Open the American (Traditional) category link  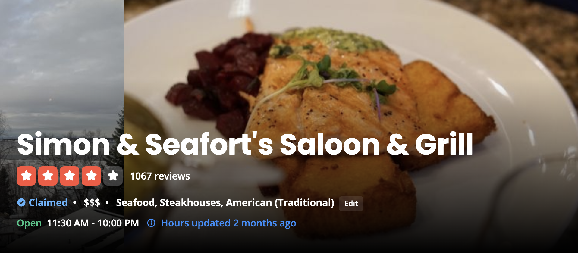[280, 203]
